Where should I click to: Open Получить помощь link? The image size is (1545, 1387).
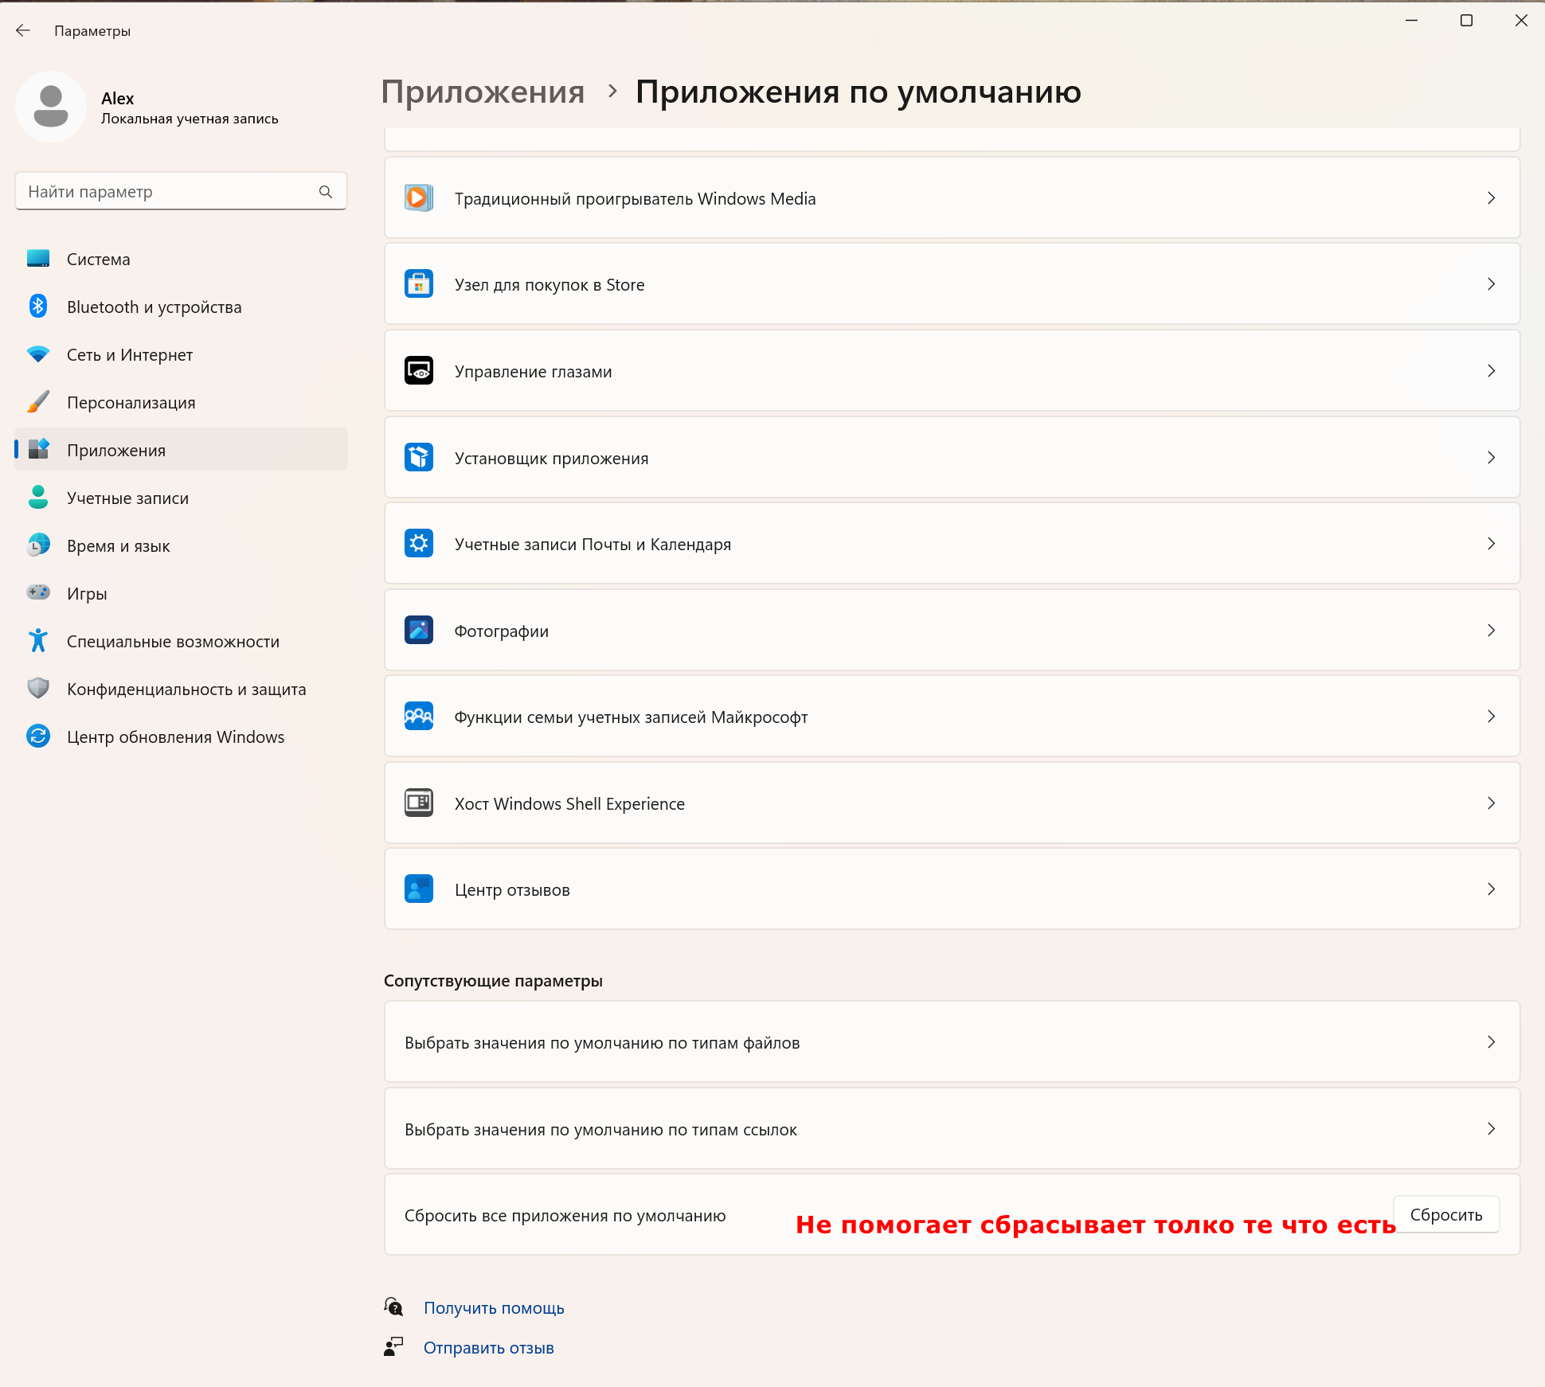click(x=494, y=1308)
